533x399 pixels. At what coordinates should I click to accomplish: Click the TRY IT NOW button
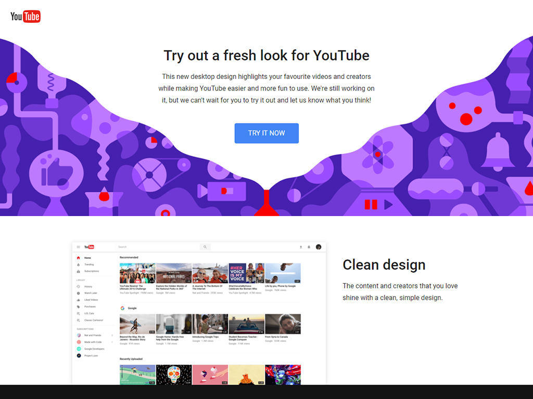[266, 133]
